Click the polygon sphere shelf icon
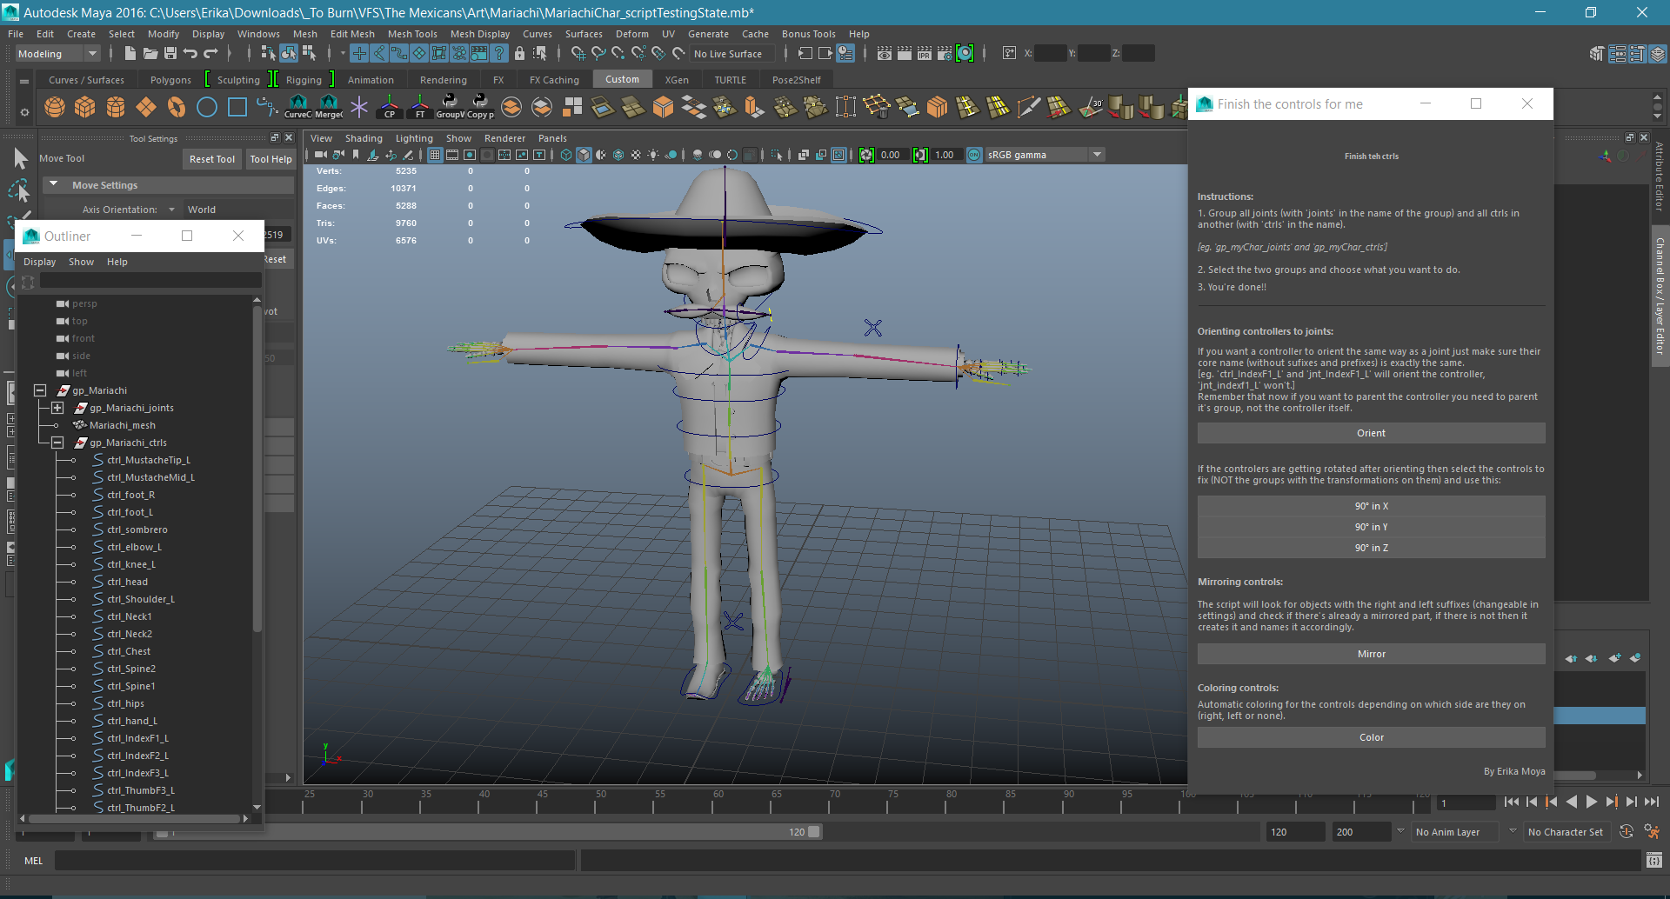 click(55, 107)
